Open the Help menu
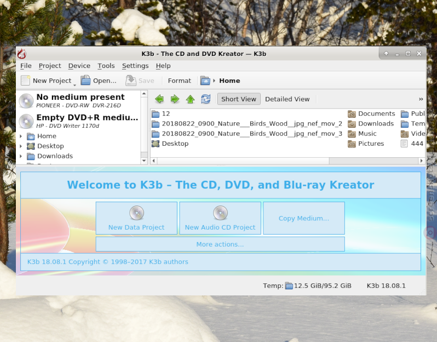This screenshot has width=437, height=342. point(163,66)
